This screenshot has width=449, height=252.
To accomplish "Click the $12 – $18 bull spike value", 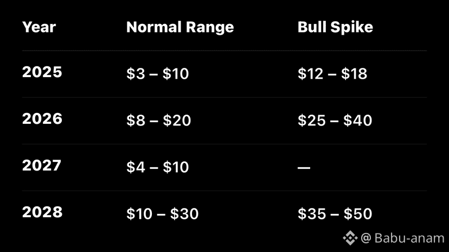I will pos(332,74).
